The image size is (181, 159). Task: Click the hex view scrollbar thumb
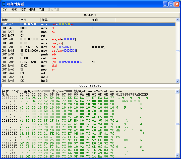pos(177,124)
